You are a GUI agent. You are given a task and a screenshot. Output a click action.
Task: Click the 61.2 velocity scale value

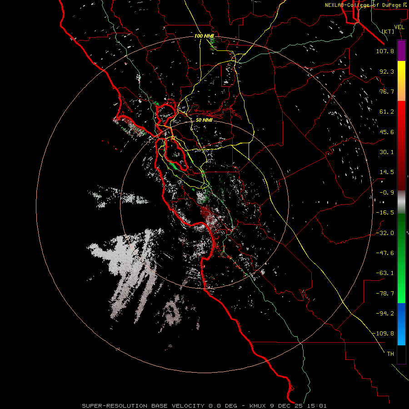[x=387, y=112]
